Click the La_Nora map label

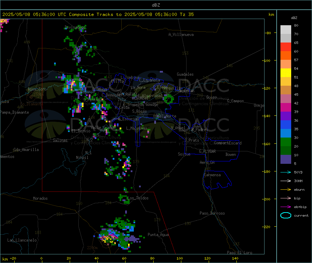click(x=138, y=87)
